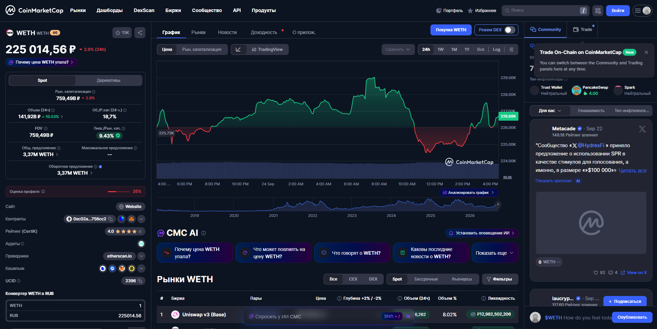This screenshot has width=657, height=329.
Task: Copy the UCID 2396 value
Action: pos(140,281)
